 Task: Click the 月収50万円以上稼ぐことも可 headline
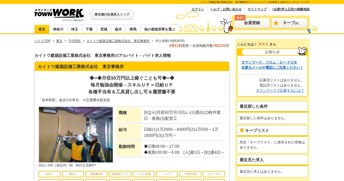pos(132,78)
